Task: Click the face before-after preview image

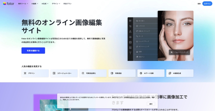Action: click(x=175, y=36)
